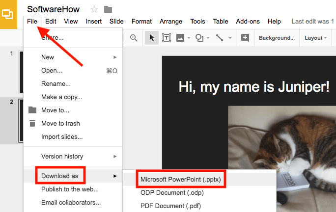Choose Move to... with folder icon
336x212 pixels.
[73, 110]
